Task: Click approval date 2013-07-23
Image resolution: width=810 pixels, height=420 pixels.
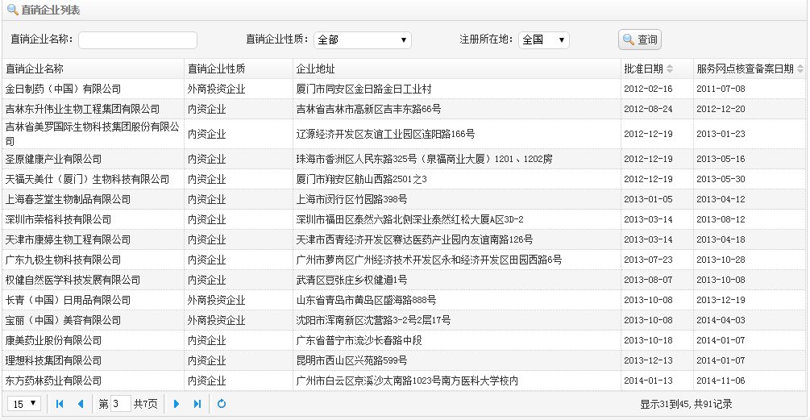Action: click(x=648, y=260)
